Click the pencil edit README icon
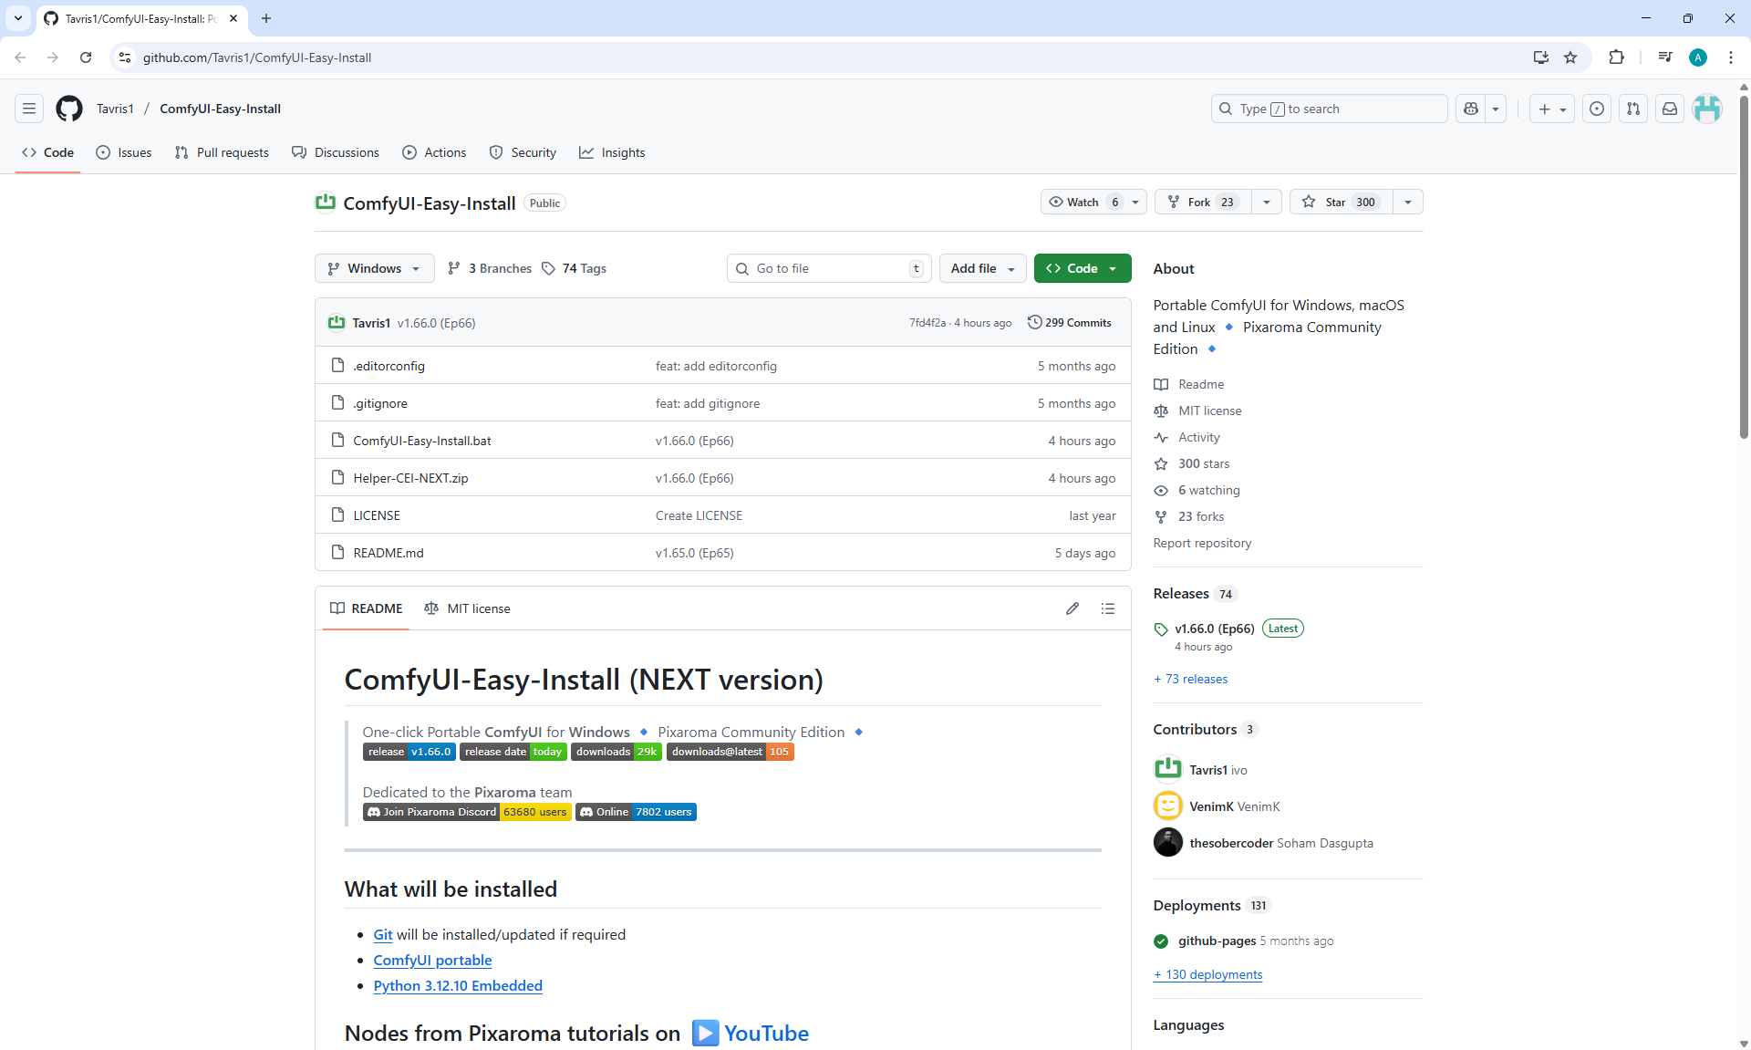 pos(1072,608)
